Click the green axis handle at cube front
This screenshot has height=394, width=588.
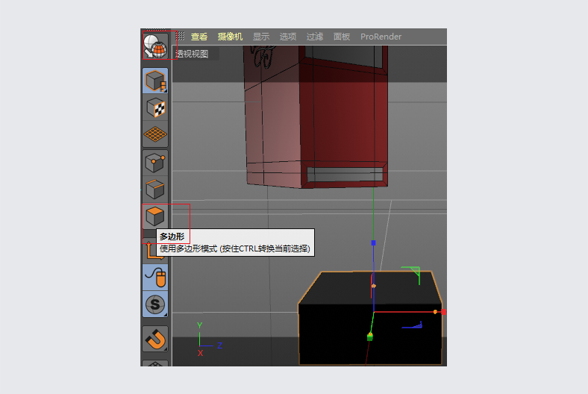[x=370, y=337]
